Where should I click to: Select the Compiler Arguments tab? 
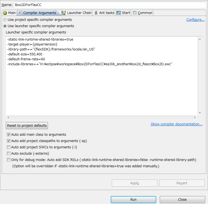tap(38, 13)
